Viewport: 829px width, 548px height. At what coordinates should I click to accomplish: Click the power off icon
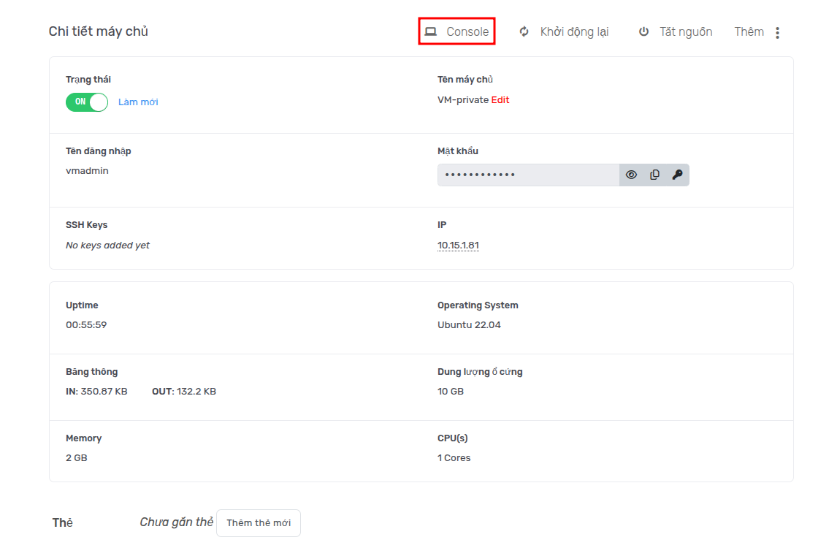643,32
